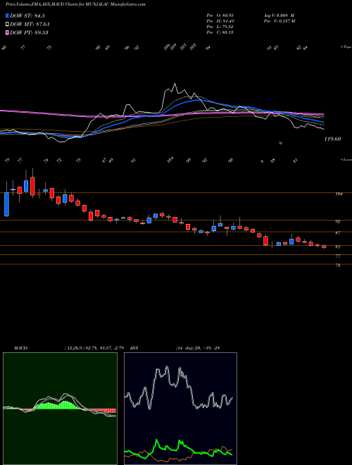Select the DOW MT 87.61 legend label

coord(29,25)
